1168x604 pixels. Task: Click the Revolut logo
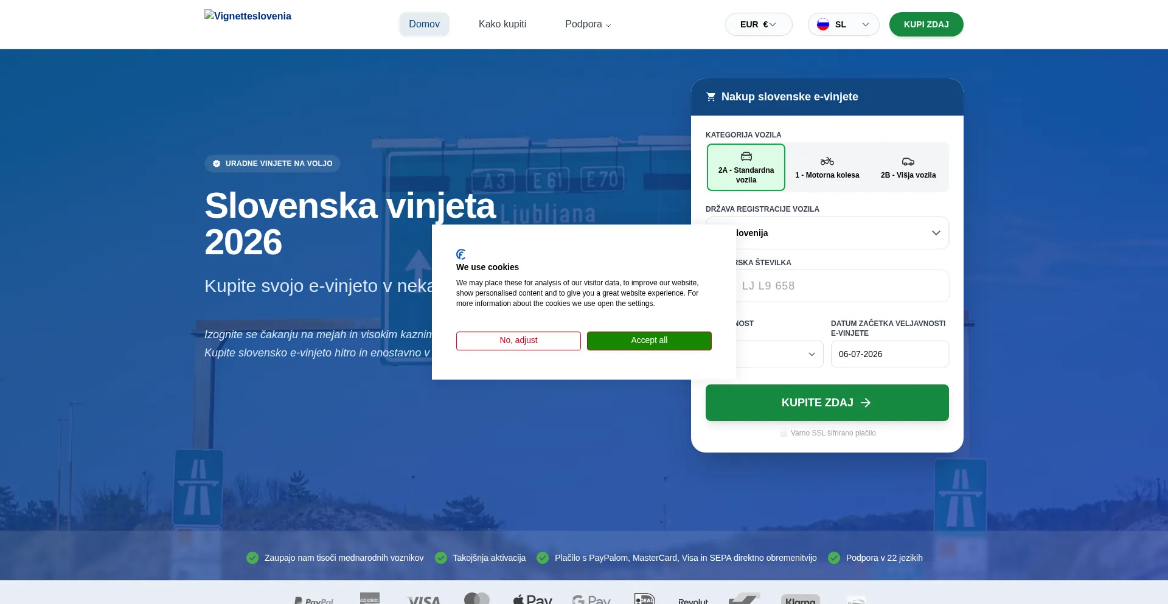[x=693, y=601]
